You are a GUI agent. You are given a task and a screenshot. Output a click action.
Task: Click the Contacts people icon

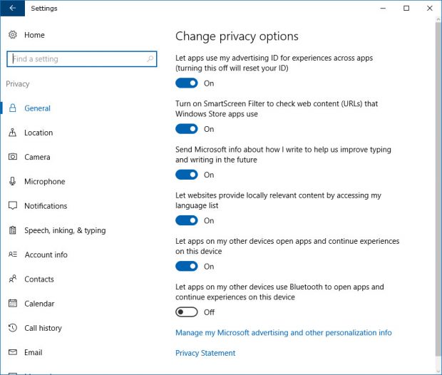(x=13, y=279)
